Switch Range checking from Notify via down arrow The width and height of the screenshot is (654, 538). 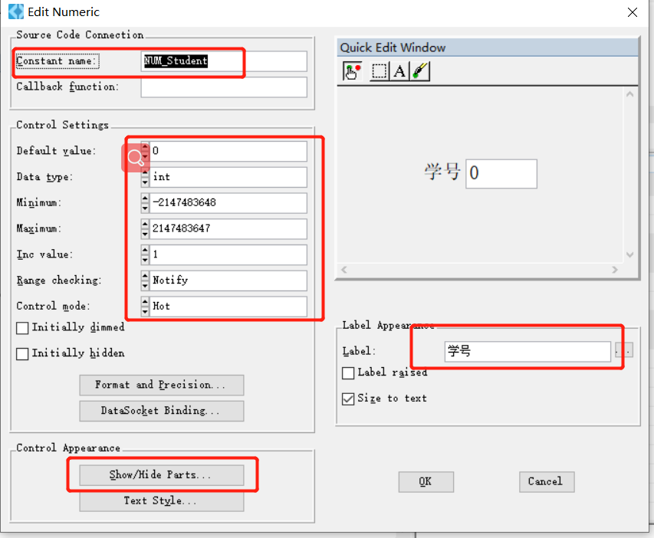coord(144,284)
